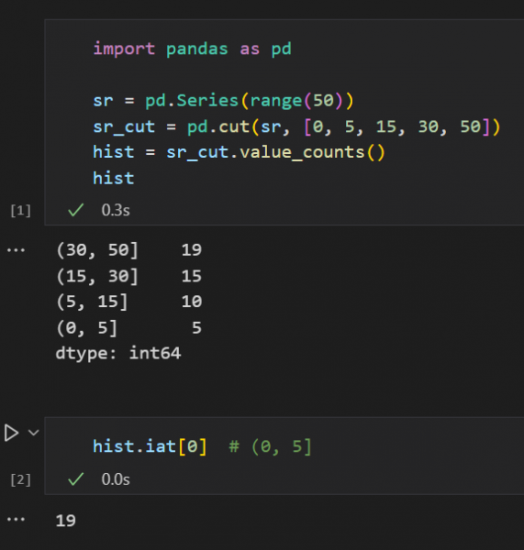Open run options chevron beside play button
The width and height of the screenshot is (524, 550).
33,433
